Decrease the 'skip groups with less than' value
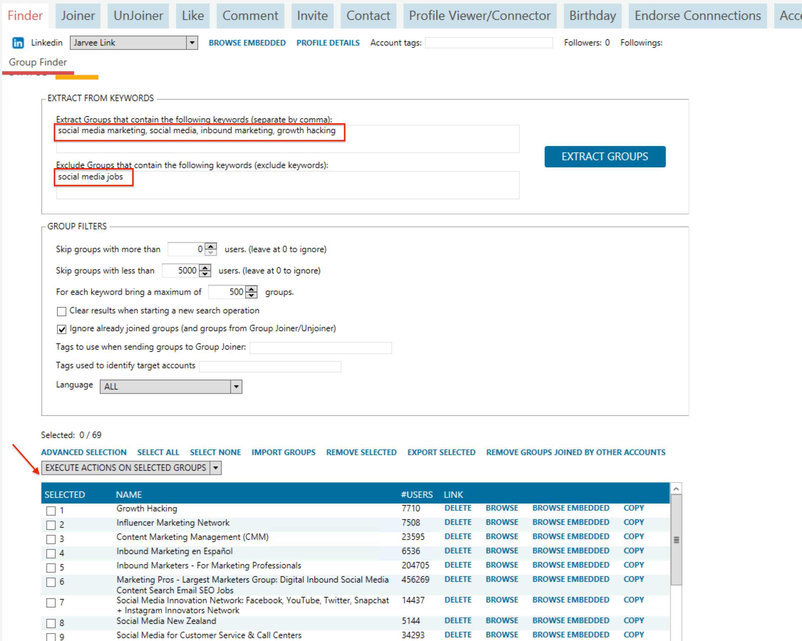The width and height of the screenshot is (802, 641). (x=205, y=274)
